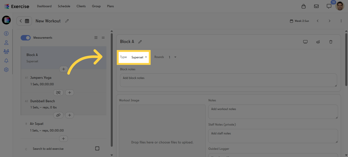Switch to the Schedule section

click(x=64, y=6)
